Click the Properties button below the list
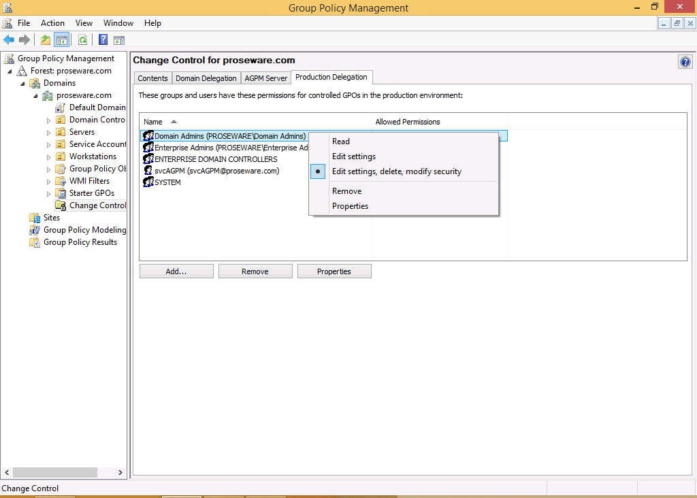Viewport: 697px width, 498px height. [334, 271]
